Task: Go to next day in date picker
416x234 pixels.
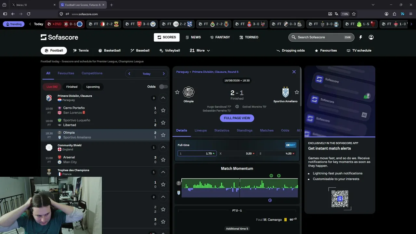Action: coord(163,74)
